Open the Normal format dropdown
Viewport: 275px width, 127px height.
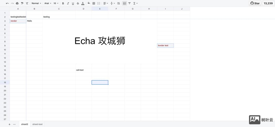(x=36, y=3)
